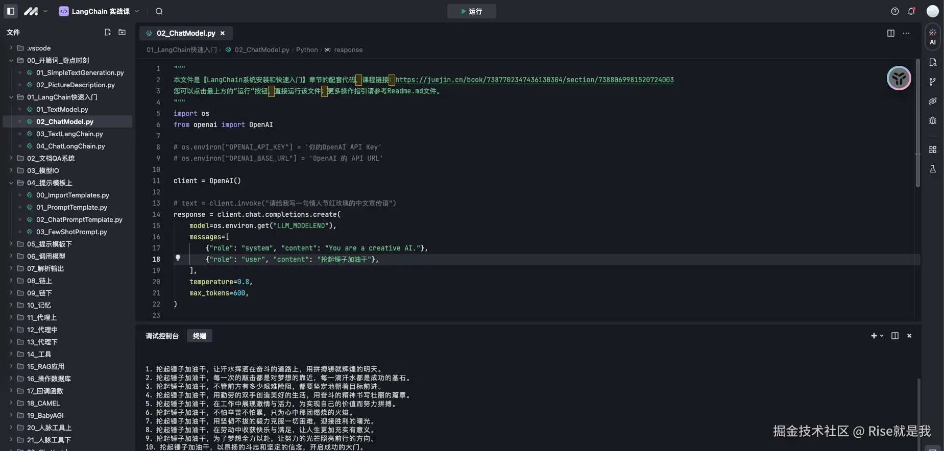
Task: Open the AI assistant panel
Action: [x=932, y=37]
